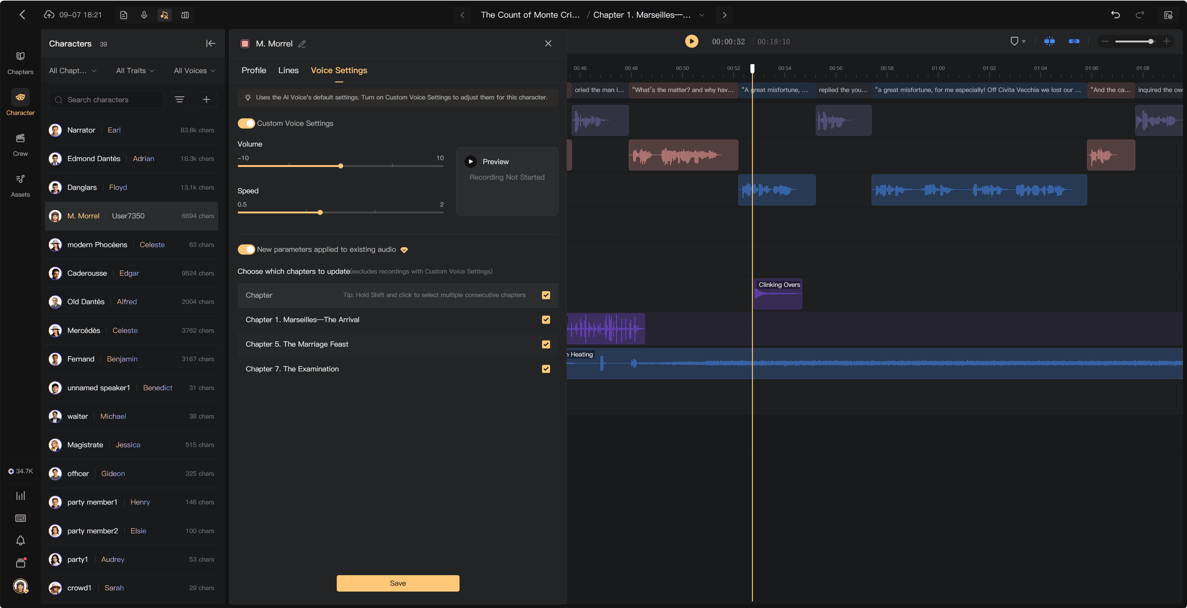Uncheck Chapter 7. The Examination checkbox
The height and width of the screenshot is (608, 1187).
[546, 369]
